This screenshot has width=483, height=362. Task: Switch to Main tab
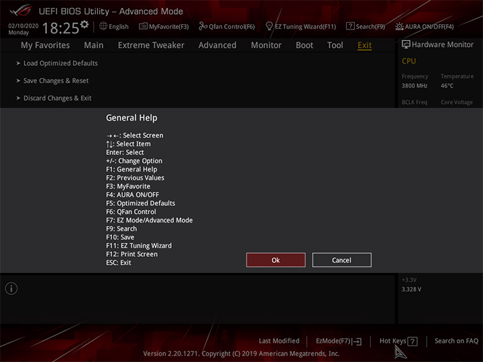click(x=94, y=46)
